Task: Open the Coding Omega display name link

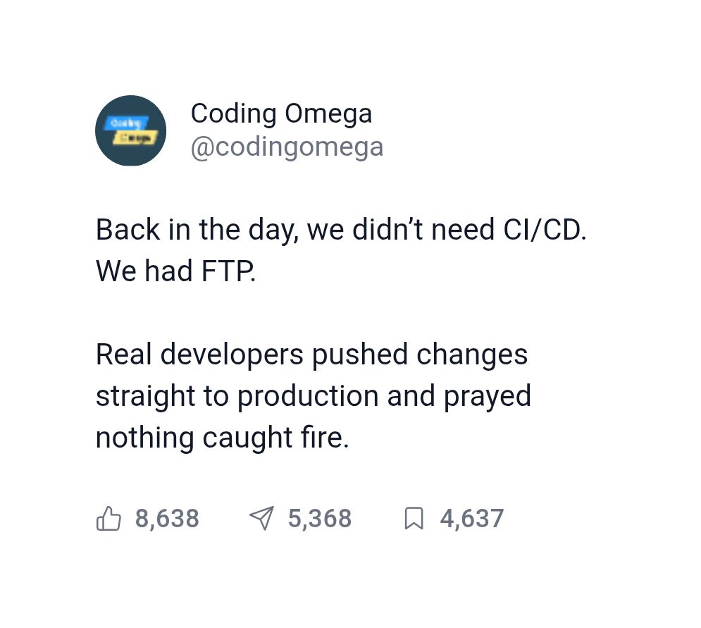Action: click(281, 113)
